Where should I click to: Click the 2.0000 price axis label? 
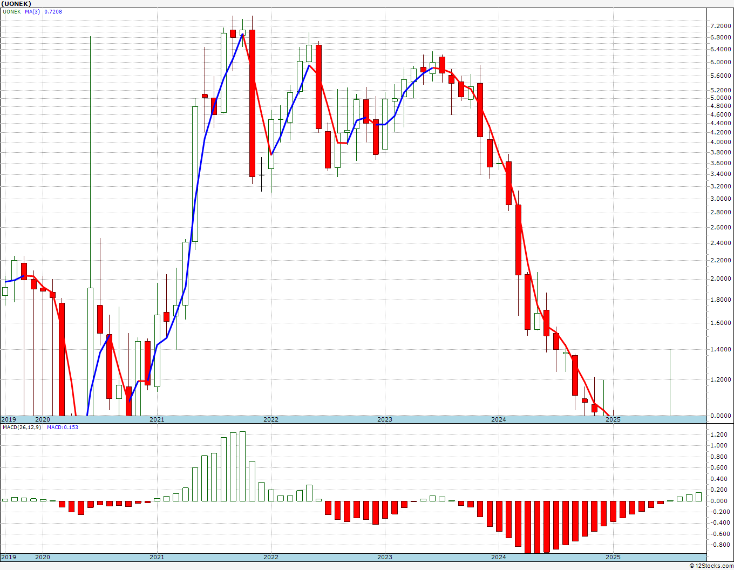pos(721,279)
